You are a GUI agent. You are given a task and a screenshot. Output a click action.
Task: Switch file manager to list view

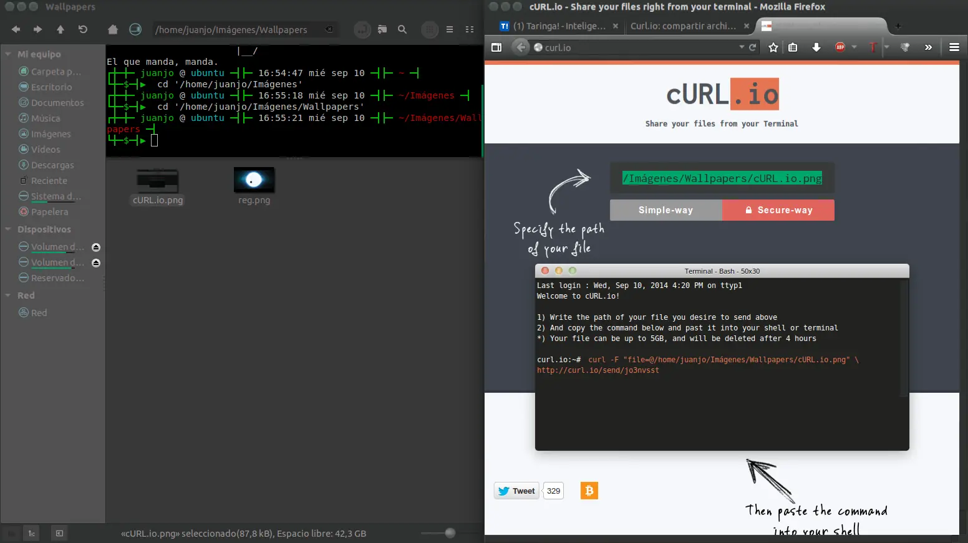point(450,29)
